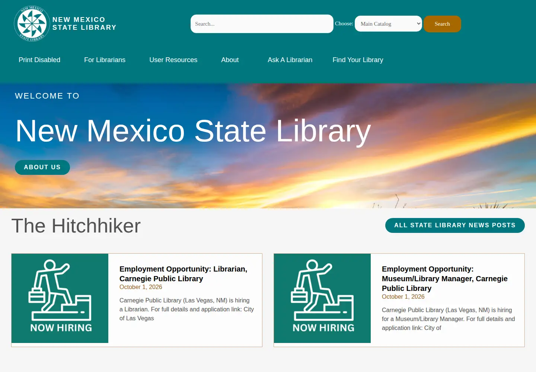Open the Print Disabled menu
This screenshot has width=536, height=372.
coord(39,60)
